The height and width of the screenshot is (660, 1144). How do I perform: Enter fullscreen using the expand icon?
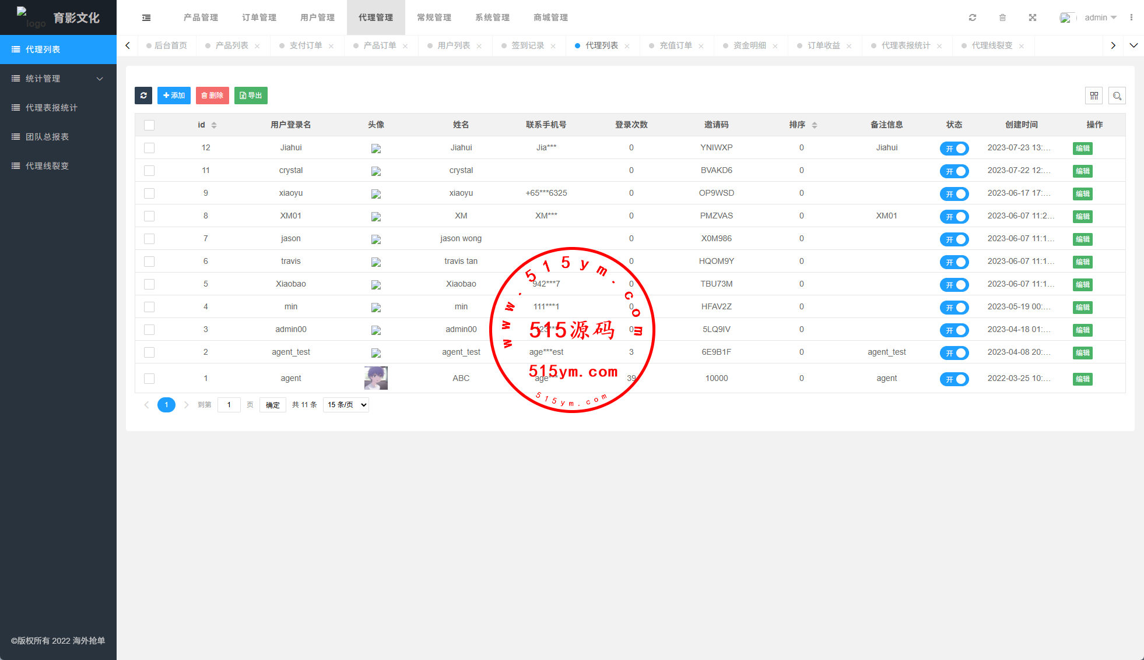pyautogui.click(x=1033, y=17)
